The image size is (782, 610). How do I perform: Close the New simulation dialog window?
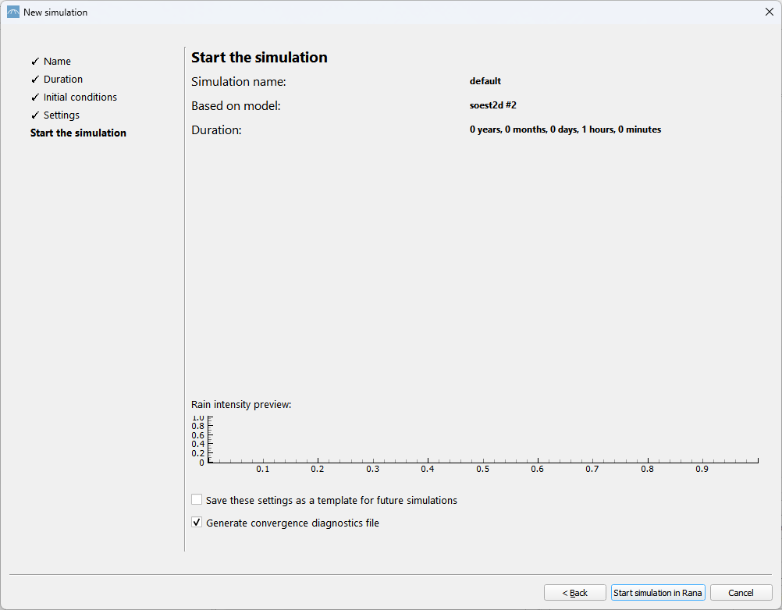pos(769,12)
